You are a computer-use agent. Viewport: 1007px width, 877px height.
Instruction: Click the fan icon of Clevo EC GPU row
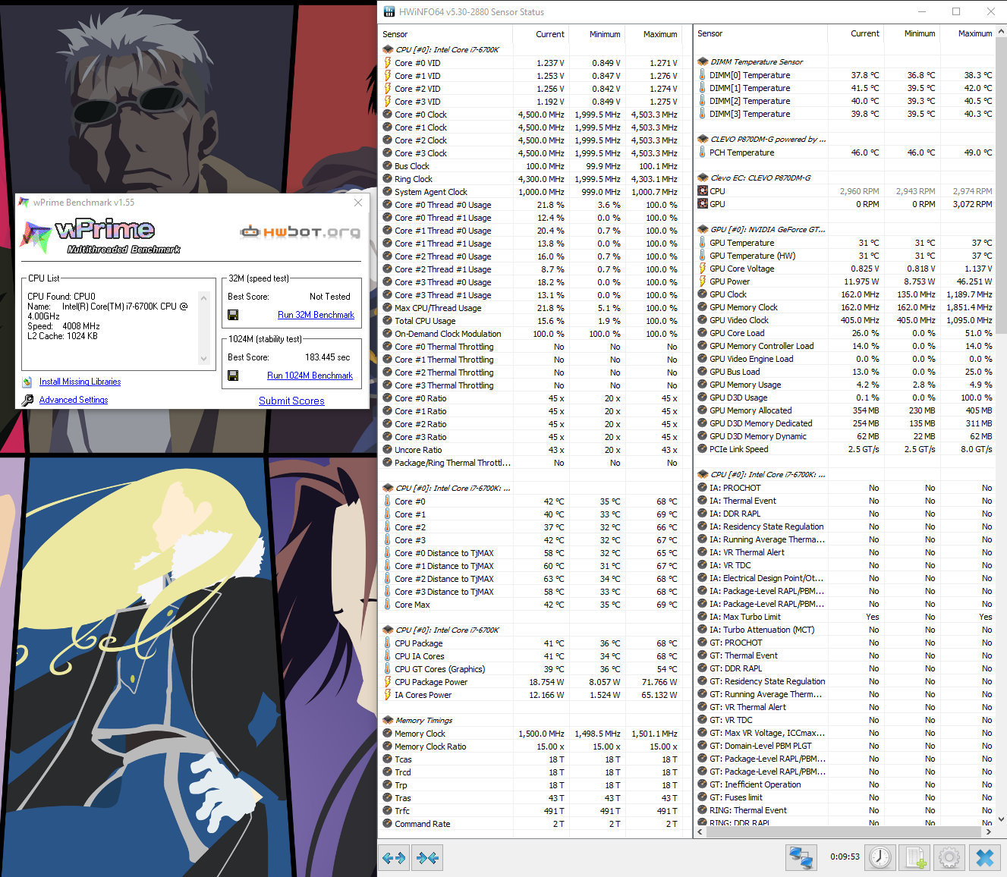(703, 204)
